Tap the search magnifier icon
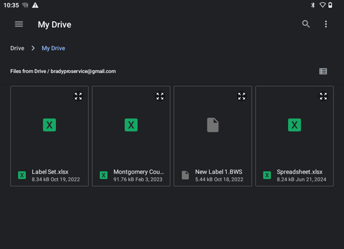Viewport: 344px width, 249px height. click(306, 24)
